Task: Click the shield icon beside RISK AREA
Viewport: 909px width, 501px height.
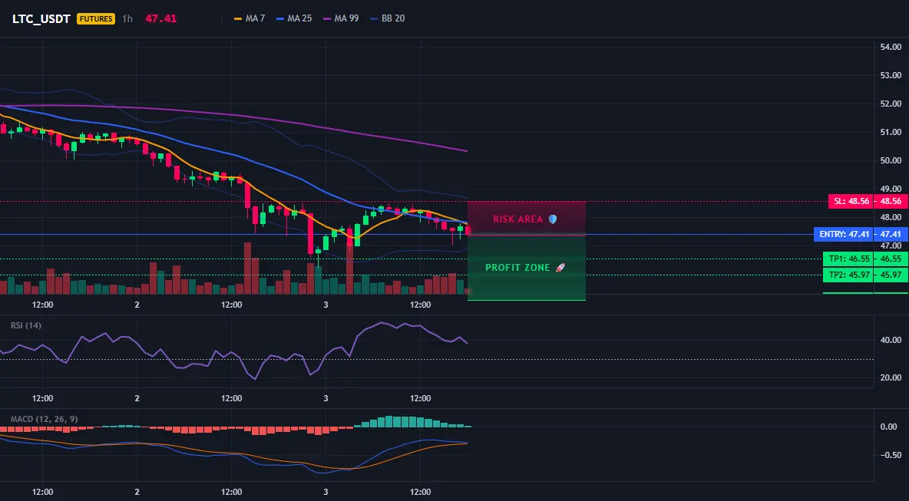Action: point(553,219)
